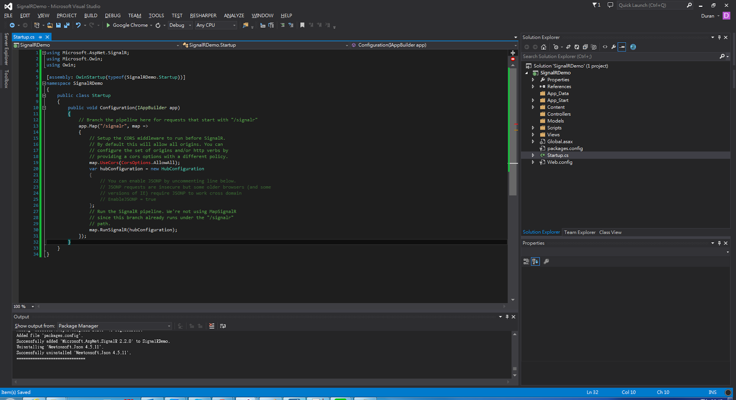
Task: Toggle pin on Startup.cs tab
Action: pos(40,37)
